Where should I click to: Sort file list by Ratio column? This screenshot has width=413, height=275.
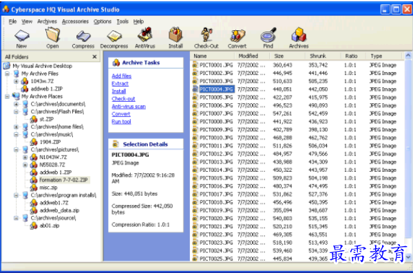[354, 56]
